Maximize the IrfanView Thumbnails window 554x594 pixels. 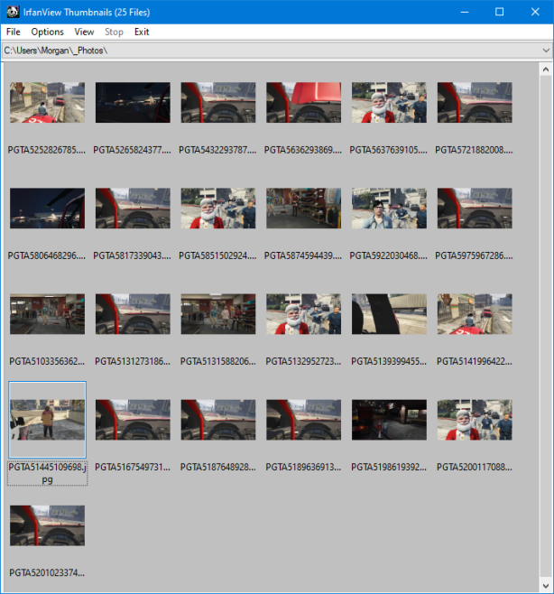pyautogui.click(x=500, y=12)
